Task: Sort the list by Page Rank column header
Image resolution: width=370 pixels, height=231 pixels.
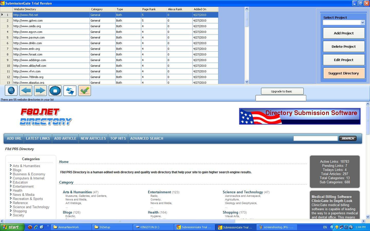Action: (153, 9)
